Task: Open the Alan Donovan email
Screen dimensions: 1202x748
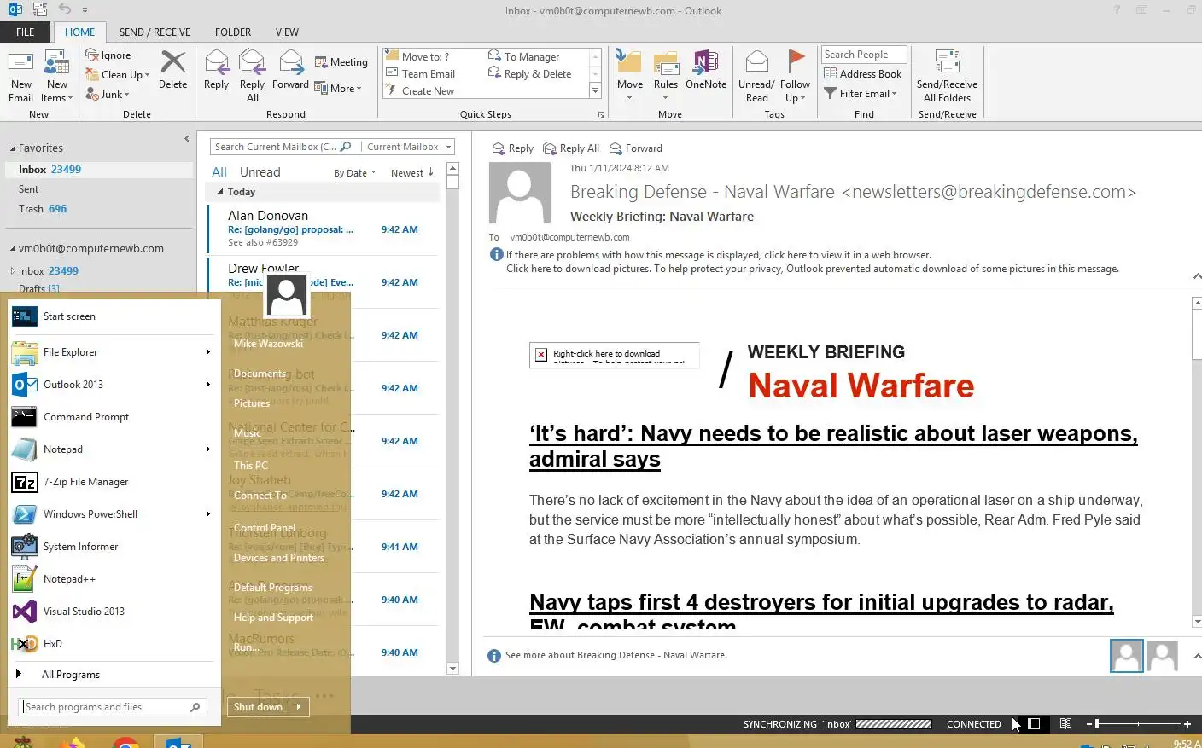Action: coord(324,229)
